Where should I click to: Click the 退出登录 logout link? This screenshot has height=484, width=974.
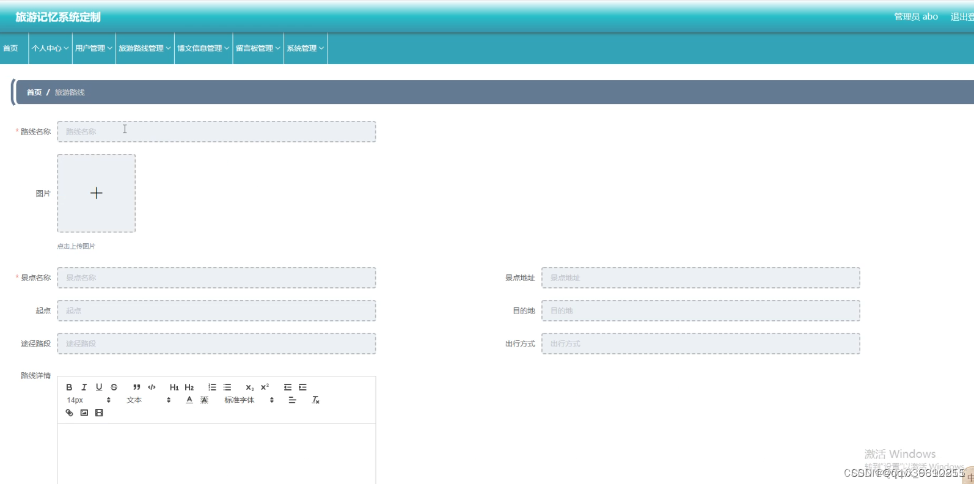click(x=962, y=17)
